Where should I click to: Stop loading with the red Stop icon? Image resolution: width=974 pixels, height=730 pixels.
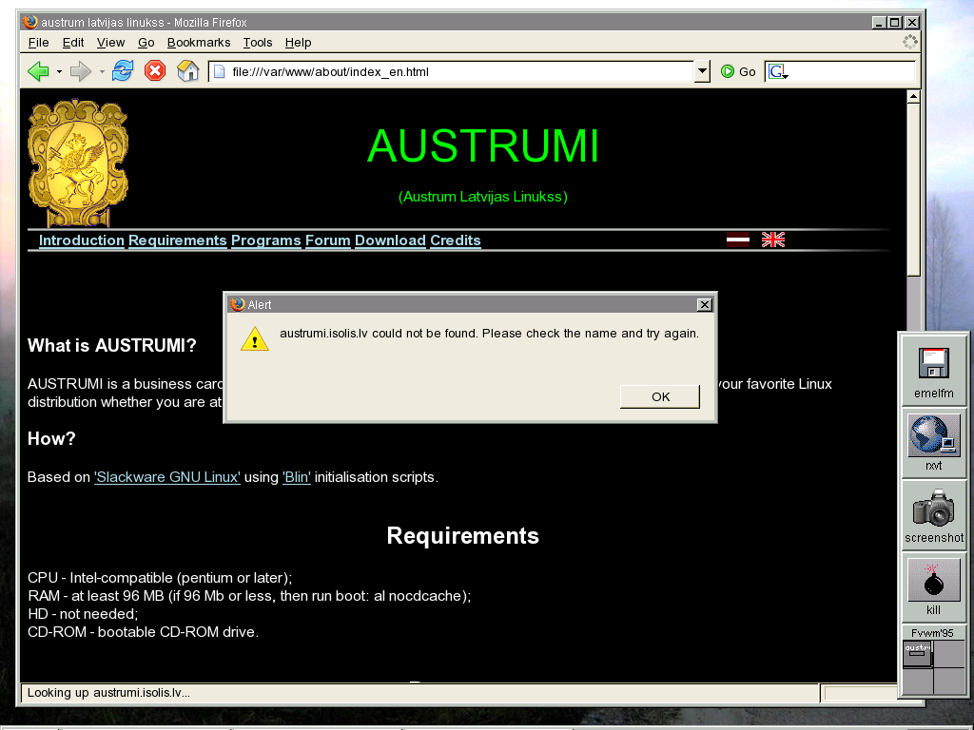pos(155,70)
